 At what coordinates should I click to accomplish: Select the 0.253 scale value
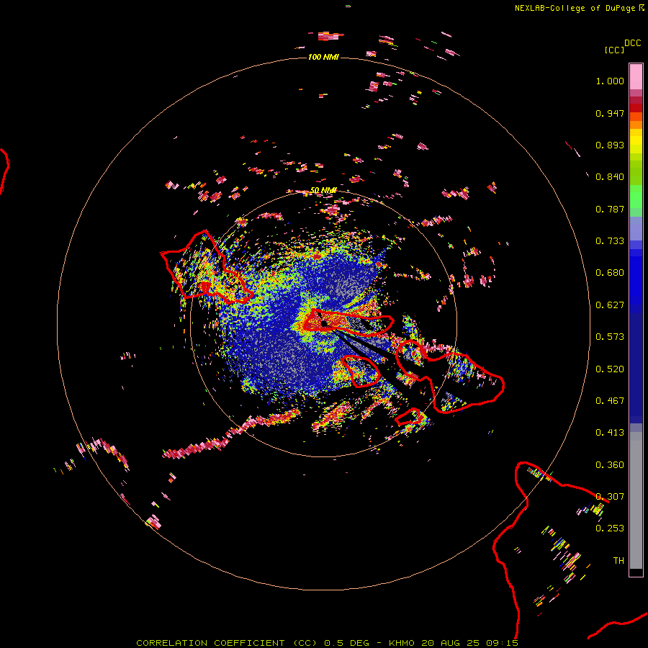click(610, 528)
